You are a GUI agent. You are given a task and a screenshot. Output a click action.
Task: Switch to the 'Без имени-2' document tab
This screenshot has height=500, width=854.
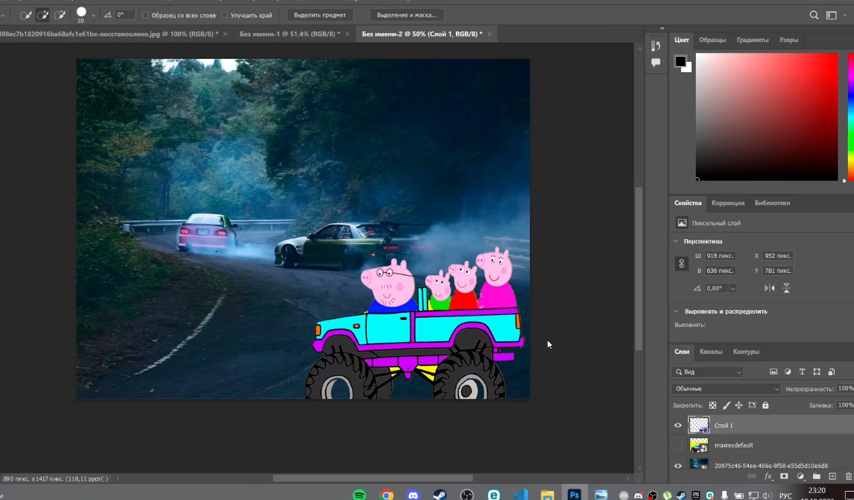coord(422,34)
